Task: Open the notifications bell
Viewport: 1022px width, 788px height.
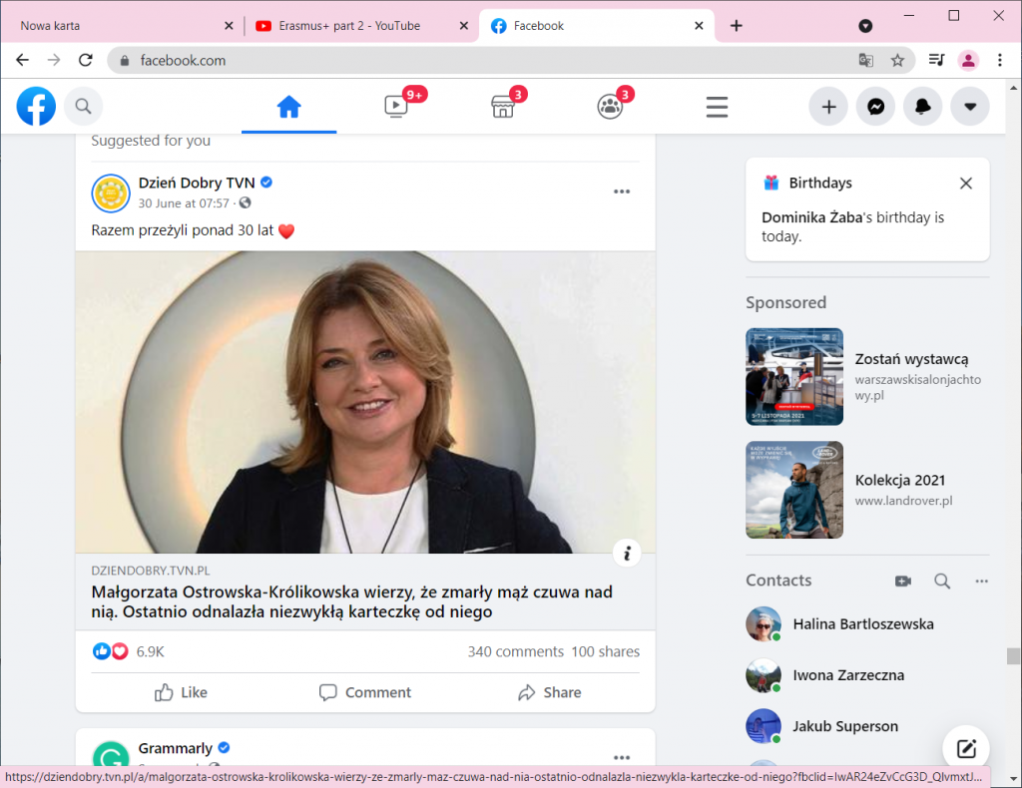Action: (922, 106)
